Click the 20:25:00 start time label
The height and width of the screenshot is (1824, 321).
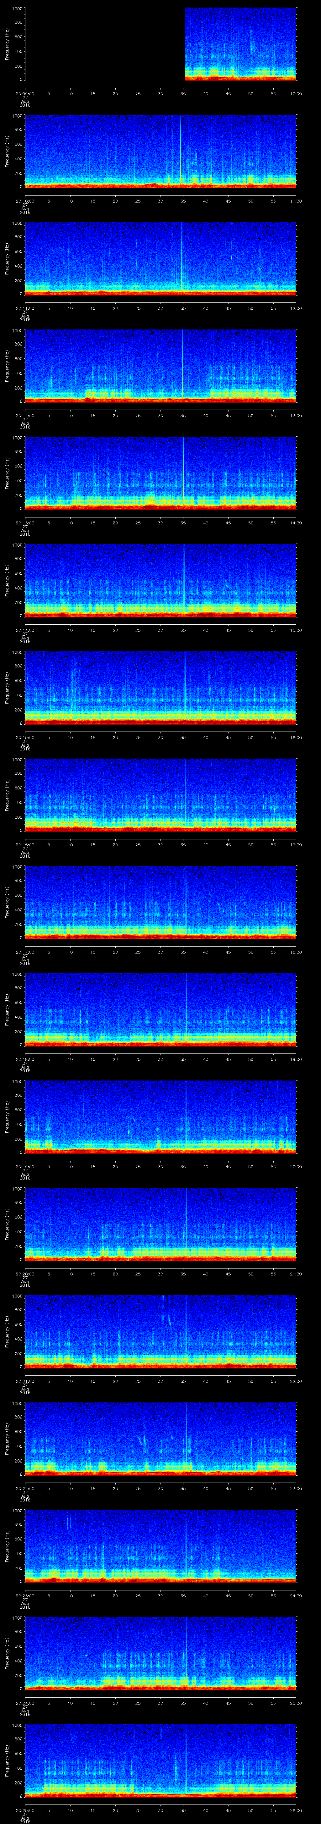click(25, 1810)
